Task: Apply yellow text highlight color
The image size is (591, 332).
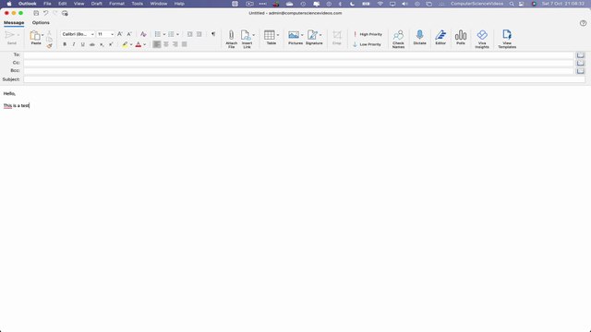Action: click(x=125, y=44)
